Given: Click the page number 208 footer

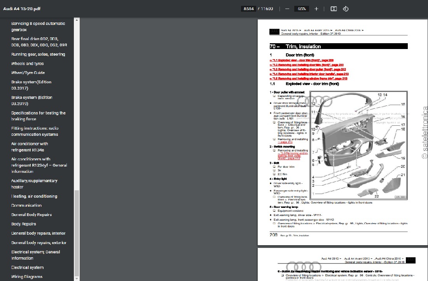Looking at the screenshot, I should coord(273,235).
